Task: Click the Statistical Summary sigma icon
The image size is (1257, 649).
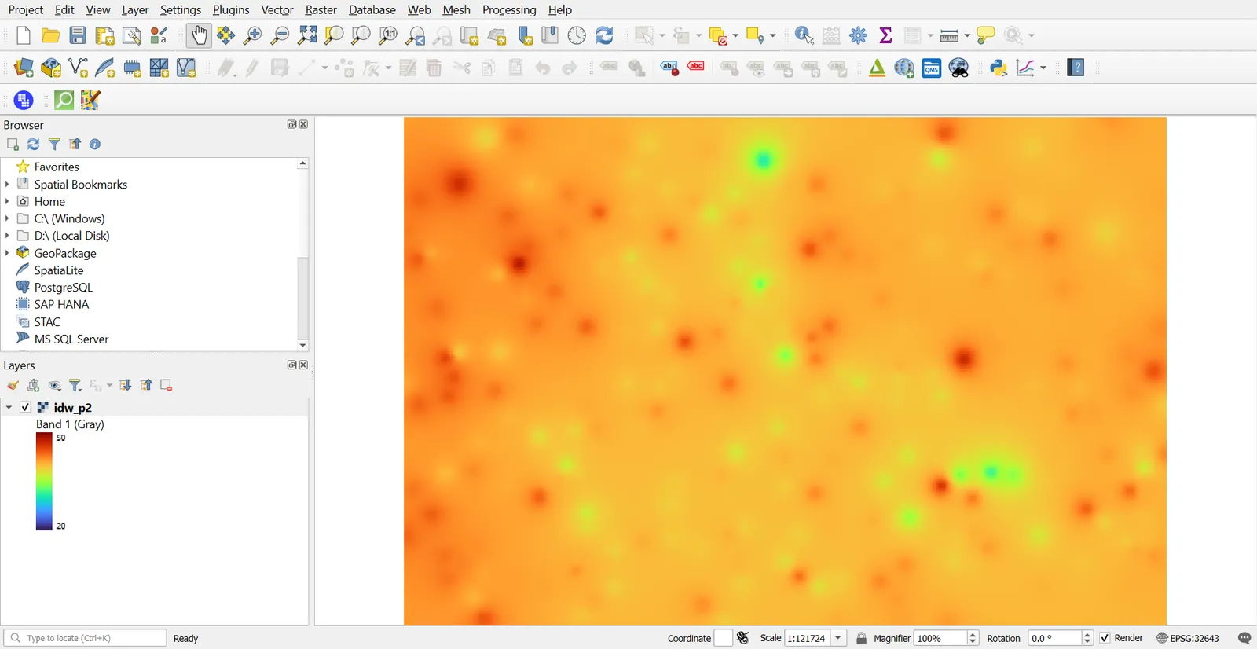Action: point(885,35)
